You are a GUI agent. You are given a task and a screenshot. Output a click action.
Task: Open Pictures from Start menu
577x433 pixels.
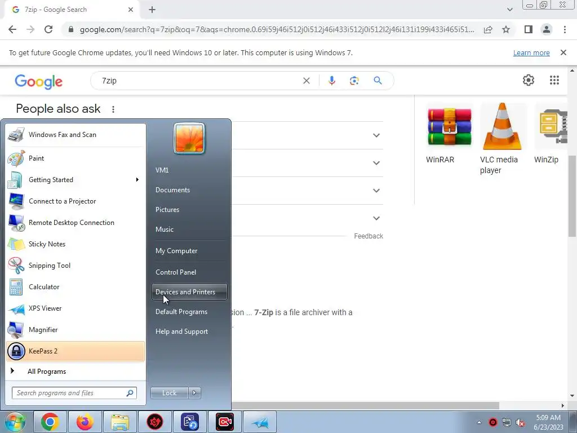pos(189,210)
